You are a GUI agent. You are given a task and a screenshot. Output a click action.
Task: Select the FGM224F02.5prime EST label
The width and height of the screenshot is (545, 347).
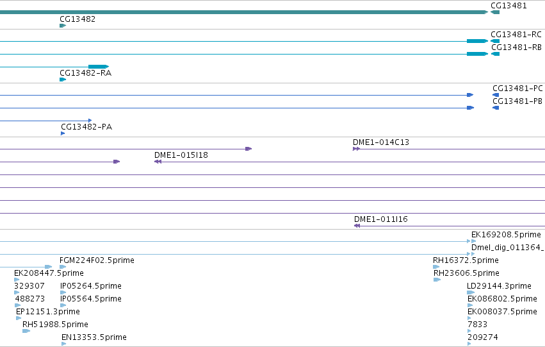(x=97, y=260)
